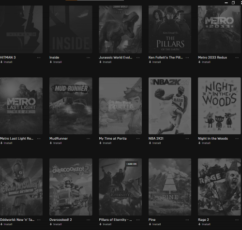Image resolution: width=242 pixels, height=230 pixels.
Task: Select the Jurassic World Evolution cover art
Action: [x=121, y=29]
